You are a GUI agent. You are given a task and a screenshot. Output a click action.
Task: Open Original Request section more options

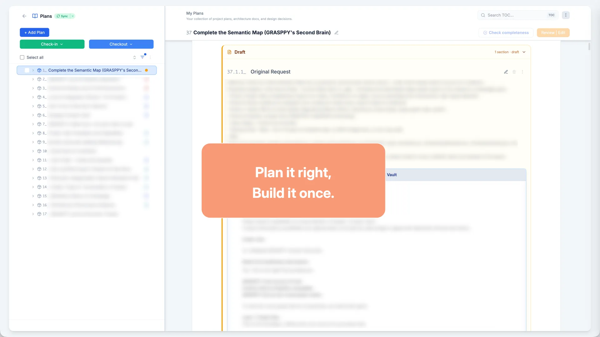522,72
